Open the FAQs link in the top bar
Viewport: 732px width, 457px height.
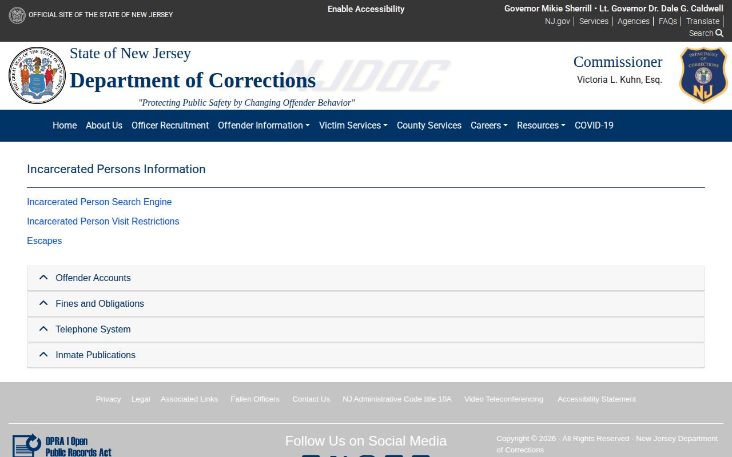(668, 21)
